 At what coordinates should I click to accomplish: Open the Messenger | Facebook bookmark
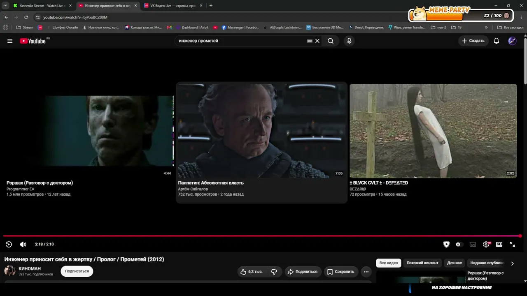(240, 28)
